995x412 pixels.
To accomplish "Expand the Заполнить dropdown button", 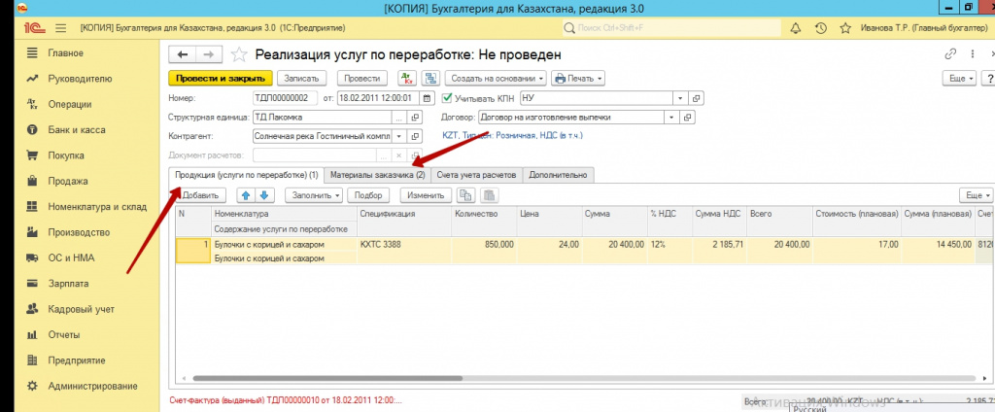I will tap(314, 195).
